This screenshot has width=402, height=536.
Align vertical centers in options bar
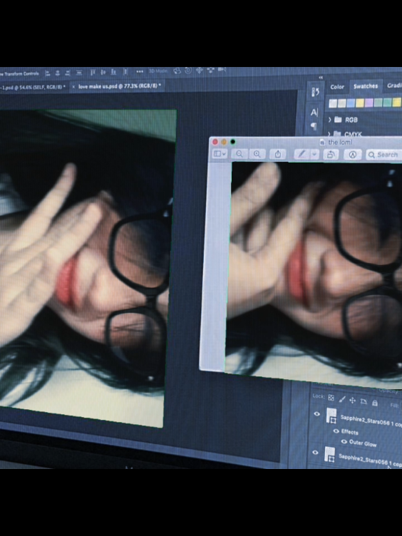click(103, 72)
